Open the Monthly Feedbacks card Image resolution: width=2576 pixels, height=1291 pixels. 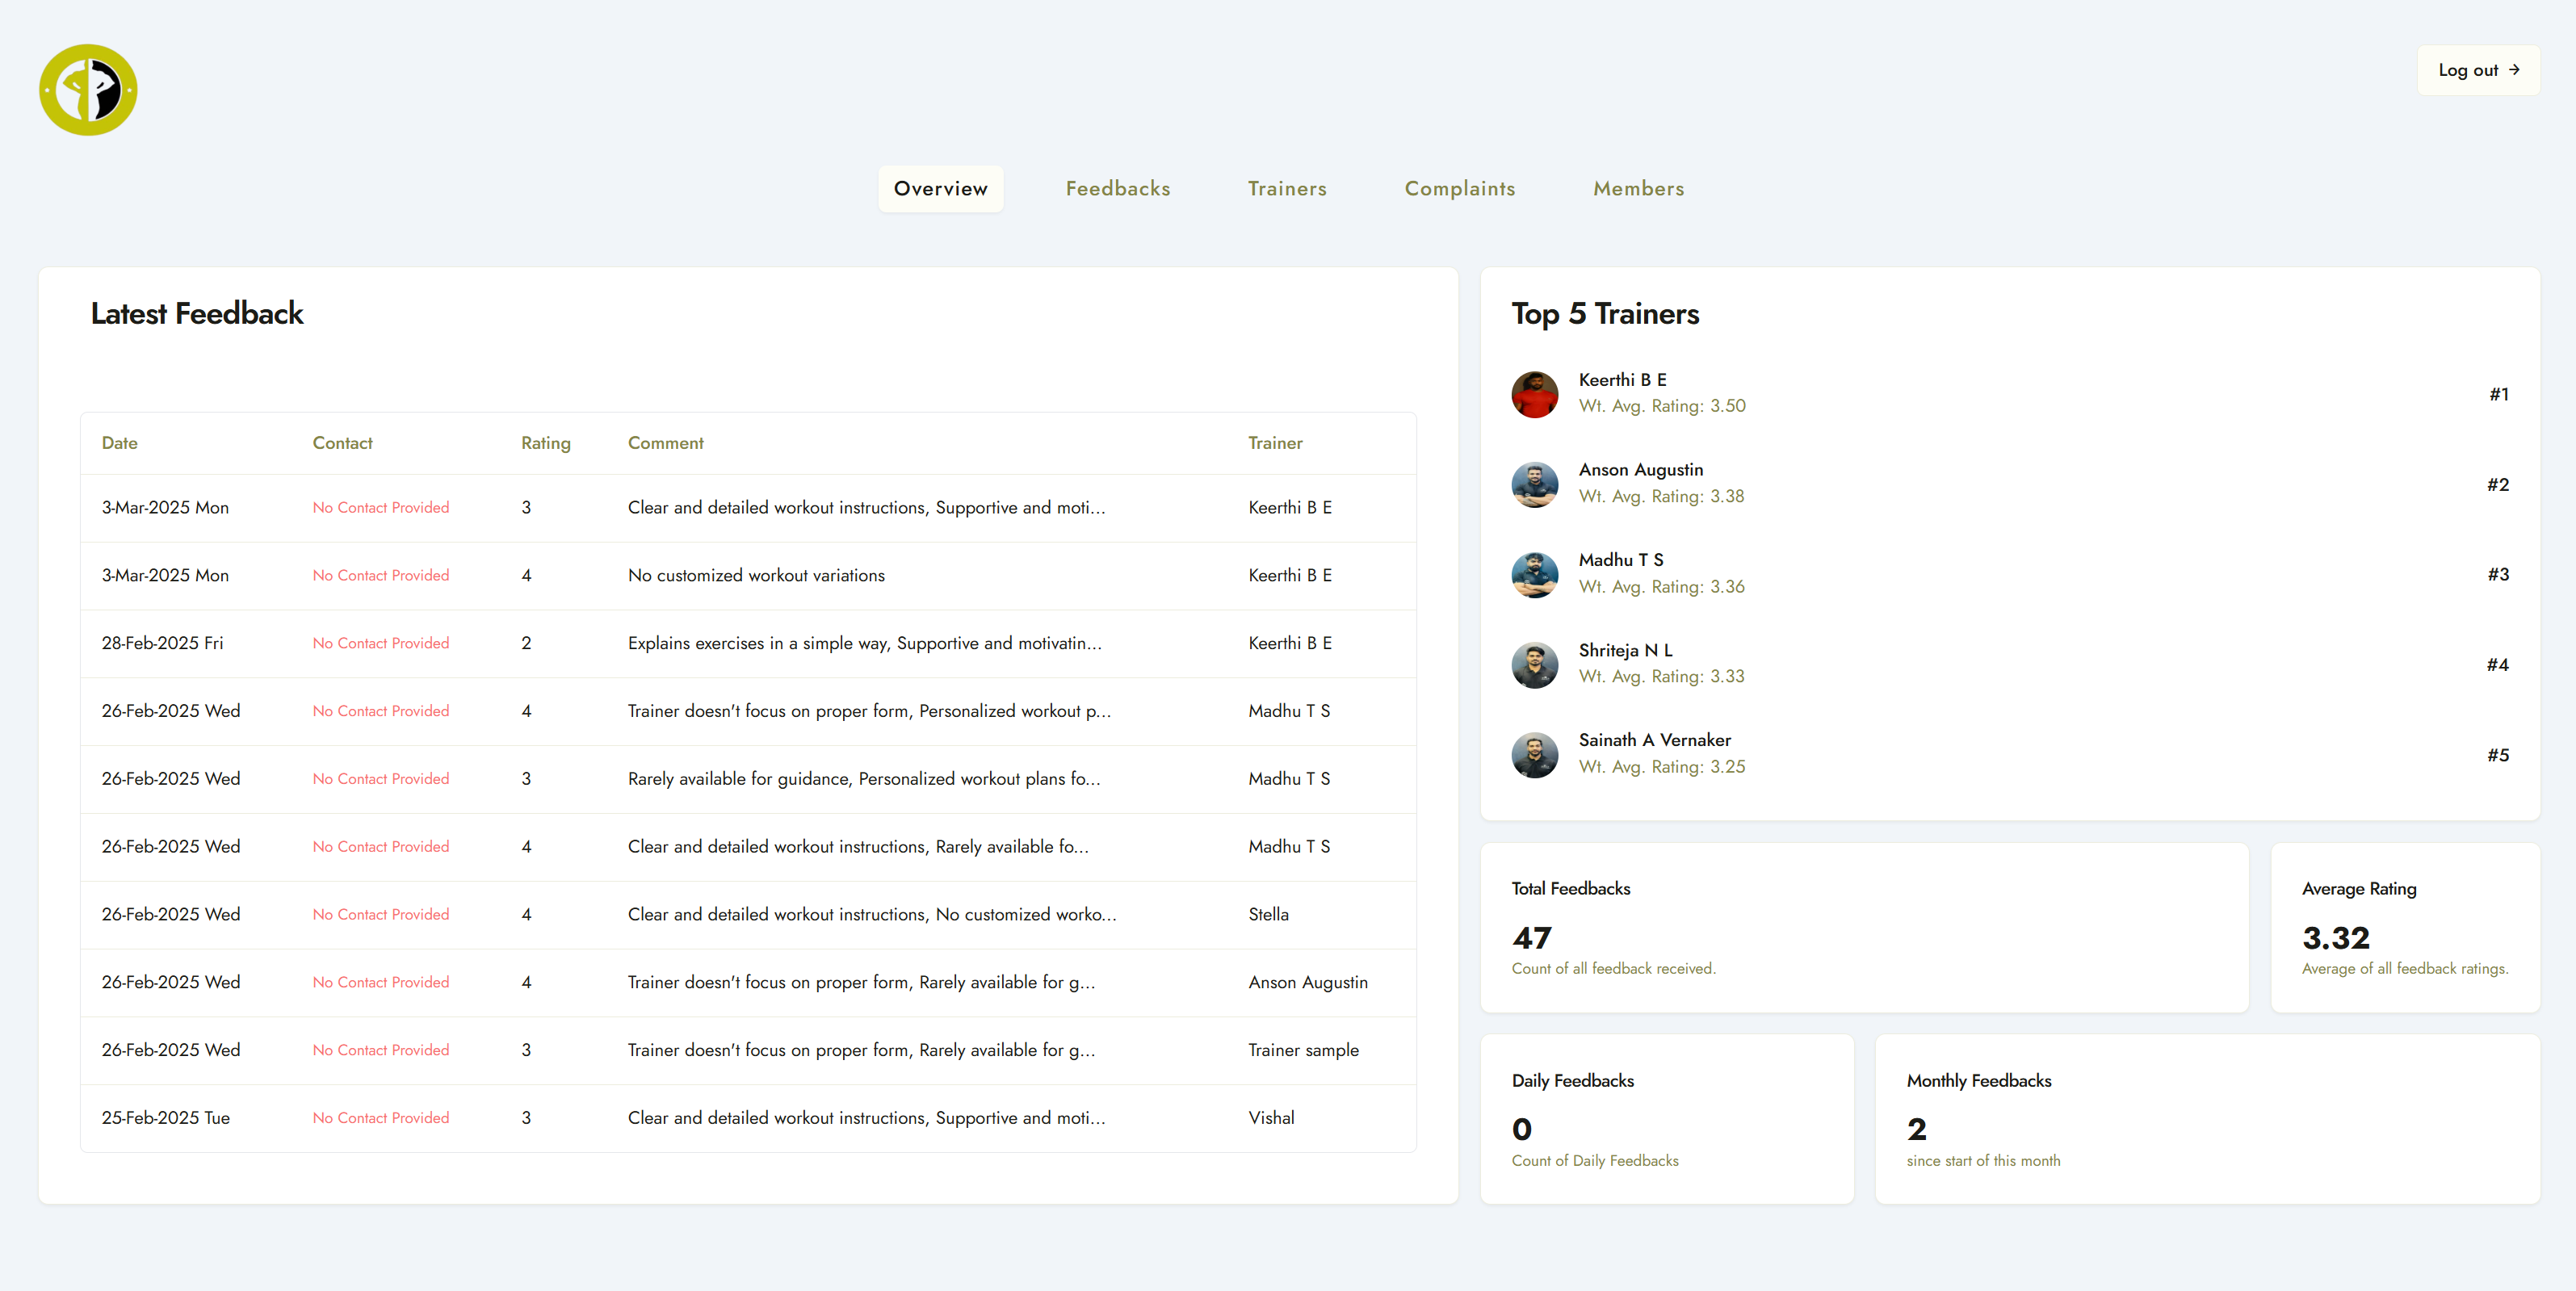click(2206, 1119)
